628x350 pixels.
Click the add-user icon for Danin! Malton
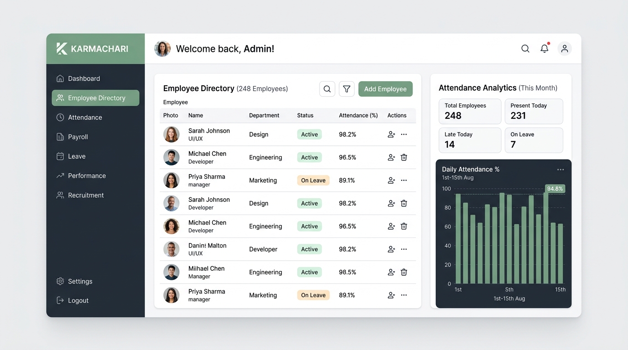tap(391, 249)
